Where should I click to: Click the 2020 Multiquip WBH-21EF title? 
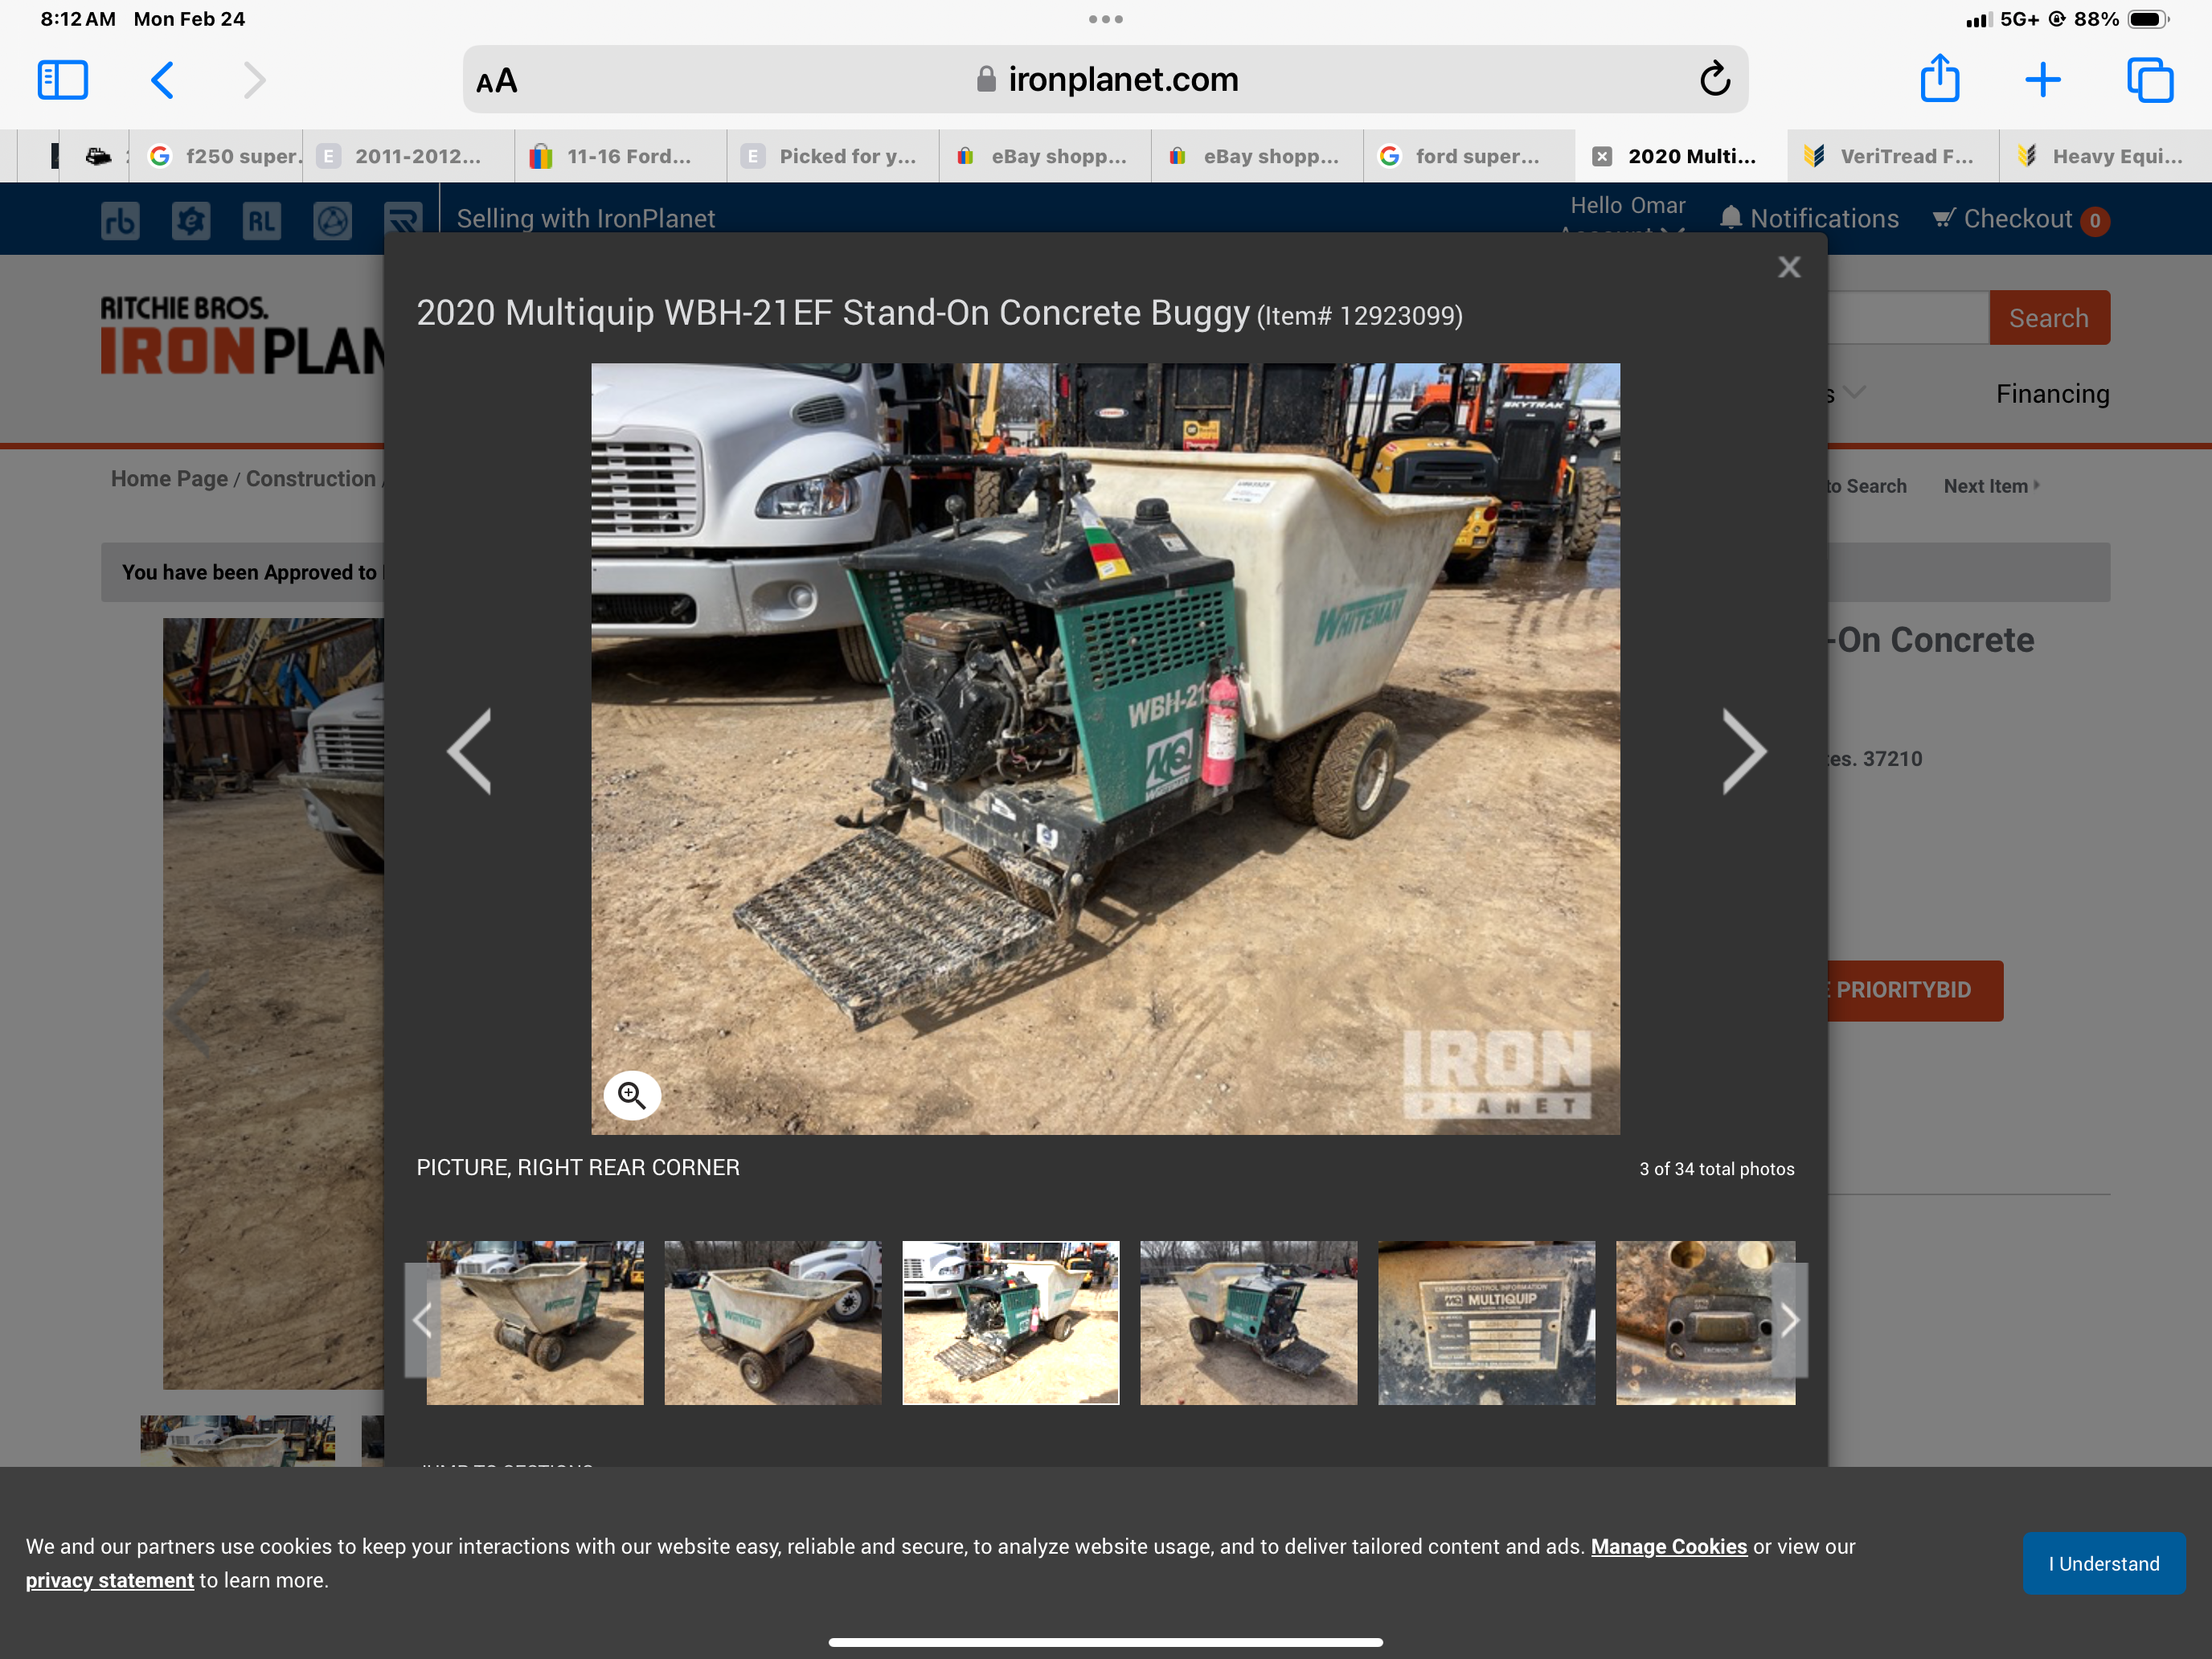(x=833, y=313)
